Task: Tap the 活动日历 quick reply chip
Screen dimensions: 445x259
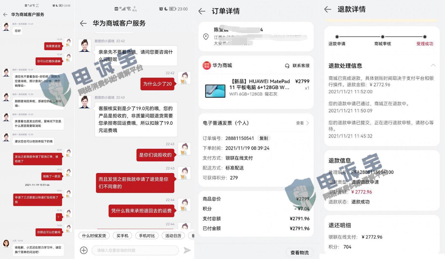Action: (173, 235)
